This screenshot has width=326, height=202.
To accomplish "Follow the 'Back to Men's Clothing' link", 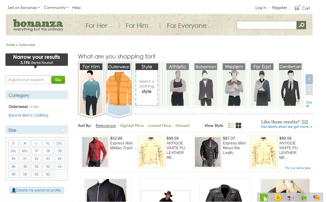I will [28, 115].
